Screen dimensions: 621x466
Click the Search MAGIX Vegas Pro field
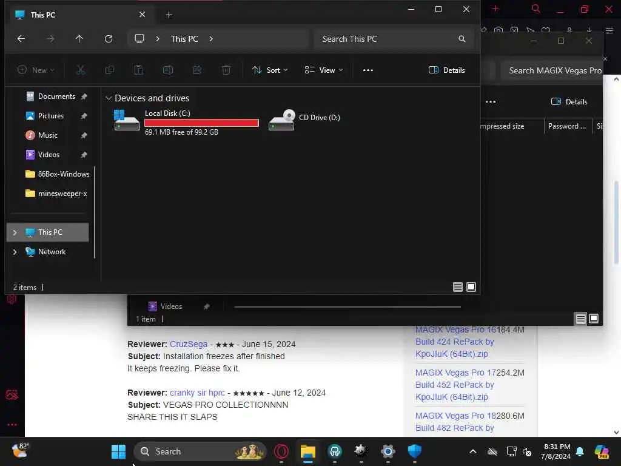(x=552, y=70)
